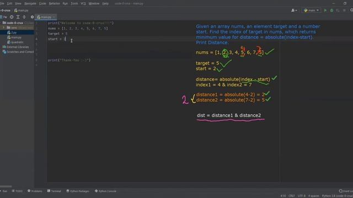Click the start = code line
The width and height of the screenshot is (353, 198).
click(x=57, y=39)
